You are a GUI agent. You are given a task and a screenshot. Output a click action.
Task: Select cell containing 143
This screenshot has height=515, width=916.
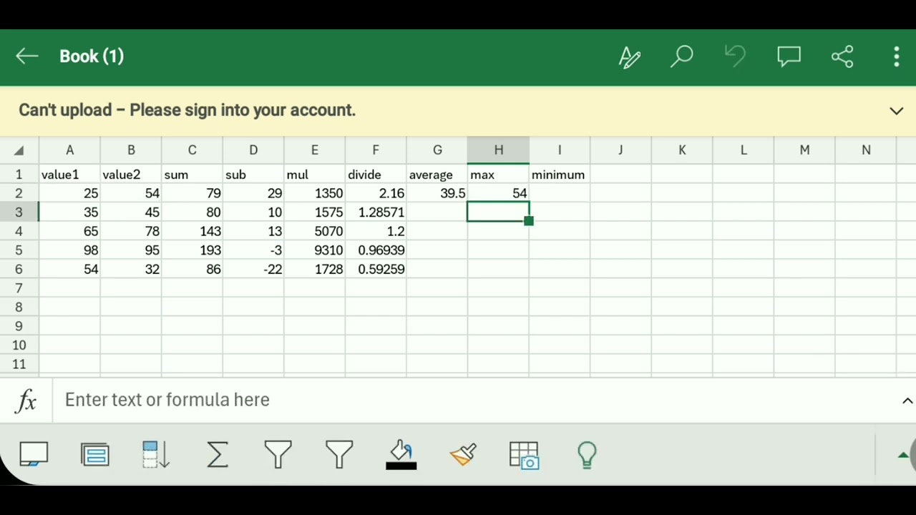[192, 231]
